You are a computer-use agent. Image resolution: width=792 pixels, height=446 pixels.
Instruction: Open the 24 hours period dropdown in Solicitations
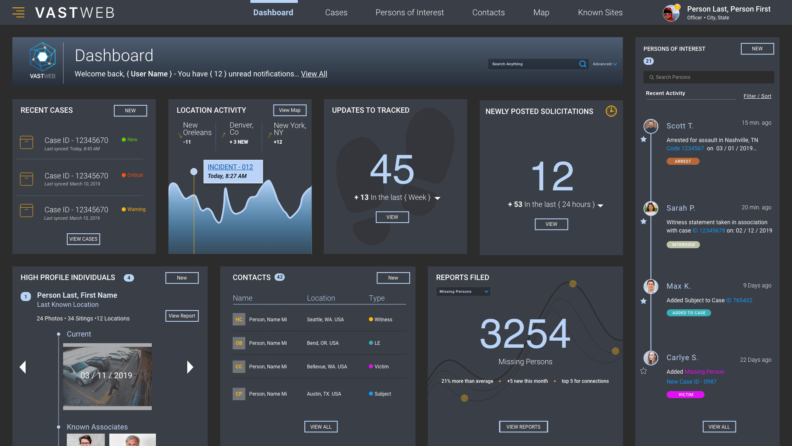pos(601,205)
